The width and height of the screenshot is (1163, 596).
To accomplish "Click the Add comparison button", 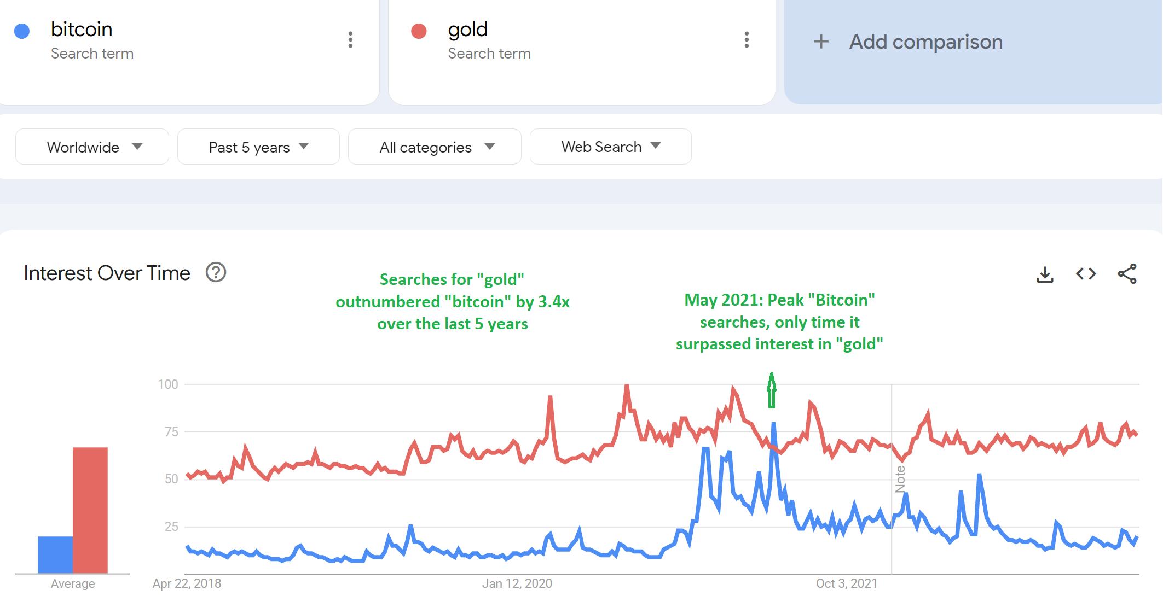I will pos(925,42).
